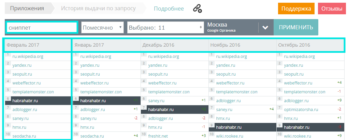
Task: Click the Москва Google Органика region label
Action: 221,27
